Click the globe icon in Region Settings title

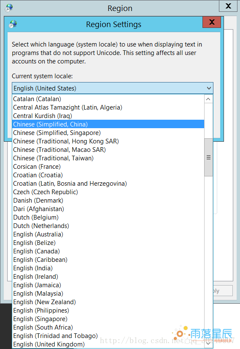(13, 24)
